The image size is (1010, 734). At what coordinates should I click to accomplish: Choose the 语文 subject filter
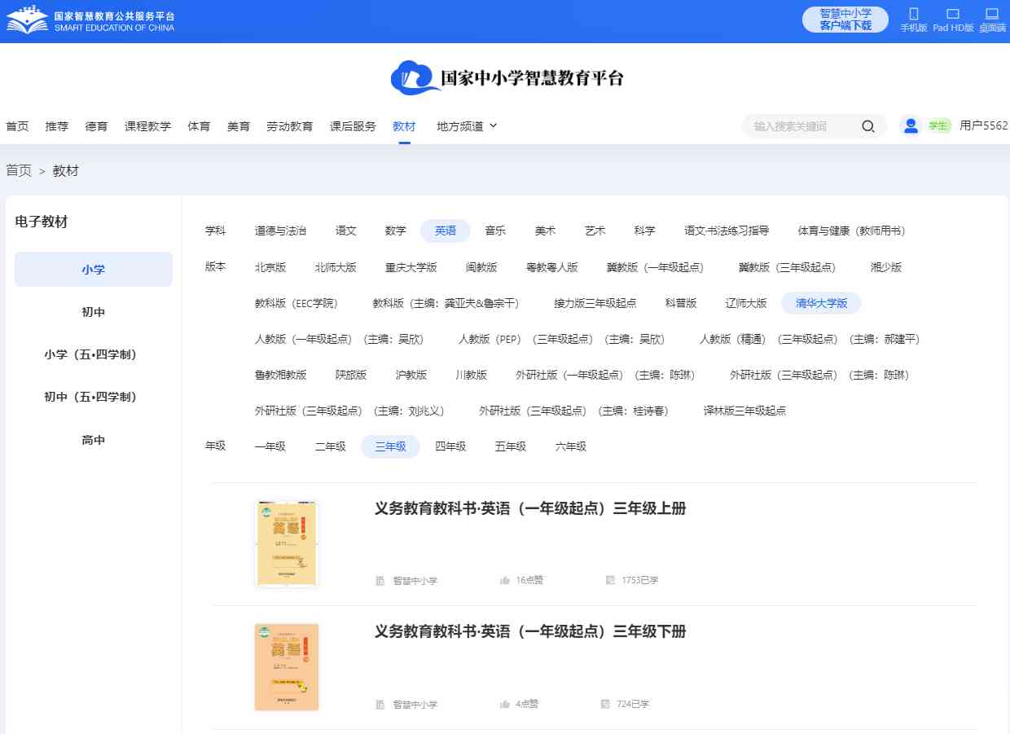[346, 231]
